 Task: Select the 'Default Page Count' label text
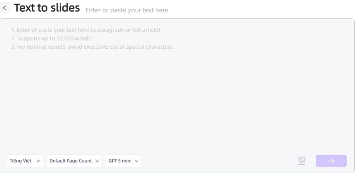click(x=71, y=161)
